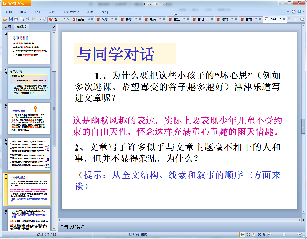Open Print Preview from the toolbar
Image resolution: width=307 pixels, height=239 pixels.
pos(22,19)
